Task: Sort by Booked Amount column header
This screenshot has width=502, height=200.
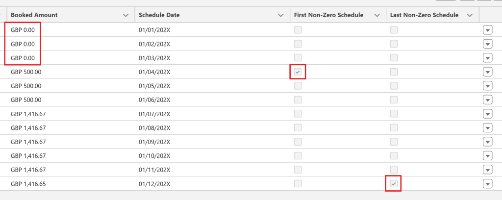Action: (34, 15)
